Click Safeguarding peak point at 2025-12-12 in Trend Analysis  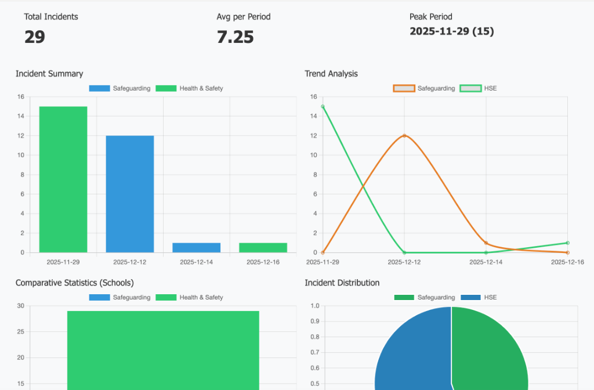(404, 136)
